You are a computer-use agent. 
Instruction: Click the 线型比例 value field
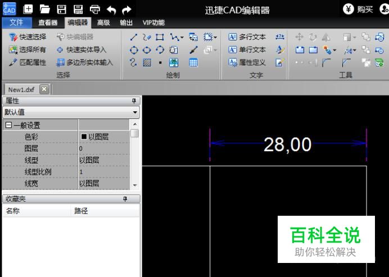104,171
